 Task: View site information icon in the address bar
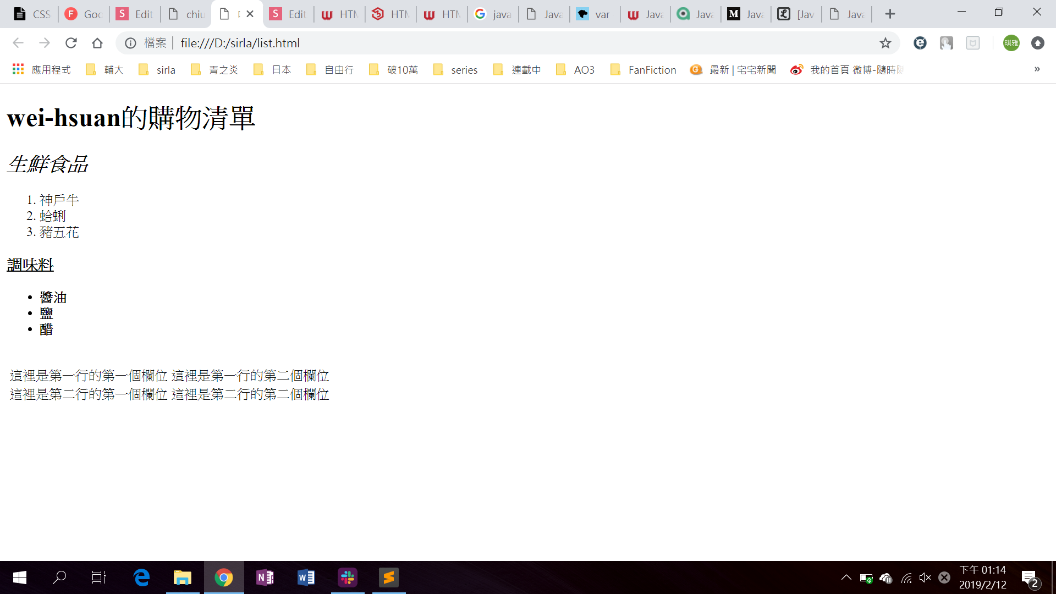[130, 43]
